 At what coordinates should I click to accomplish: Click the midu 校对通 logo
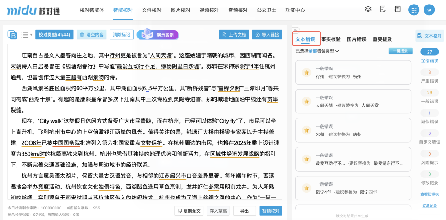33,10
